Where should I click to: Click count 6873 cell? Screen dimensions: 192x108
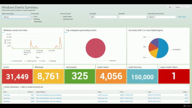click(186, 95)
